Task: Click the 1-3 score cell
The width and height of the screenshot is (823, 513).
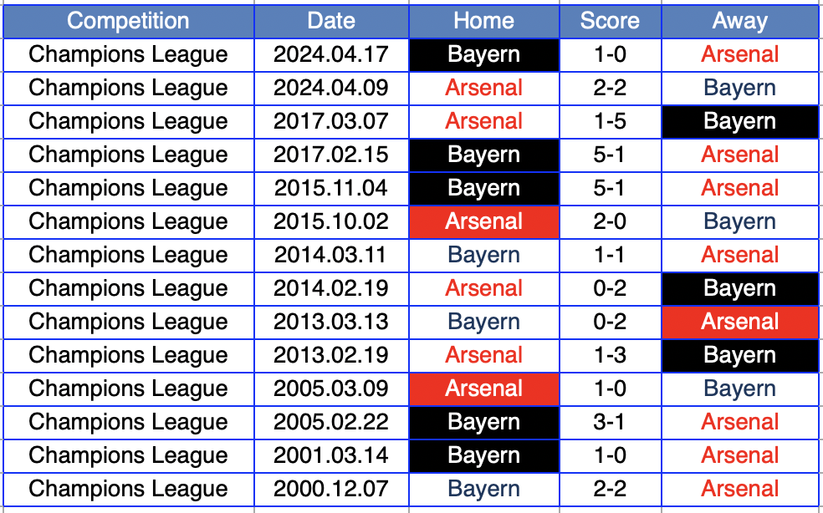Action: (610, 355)
